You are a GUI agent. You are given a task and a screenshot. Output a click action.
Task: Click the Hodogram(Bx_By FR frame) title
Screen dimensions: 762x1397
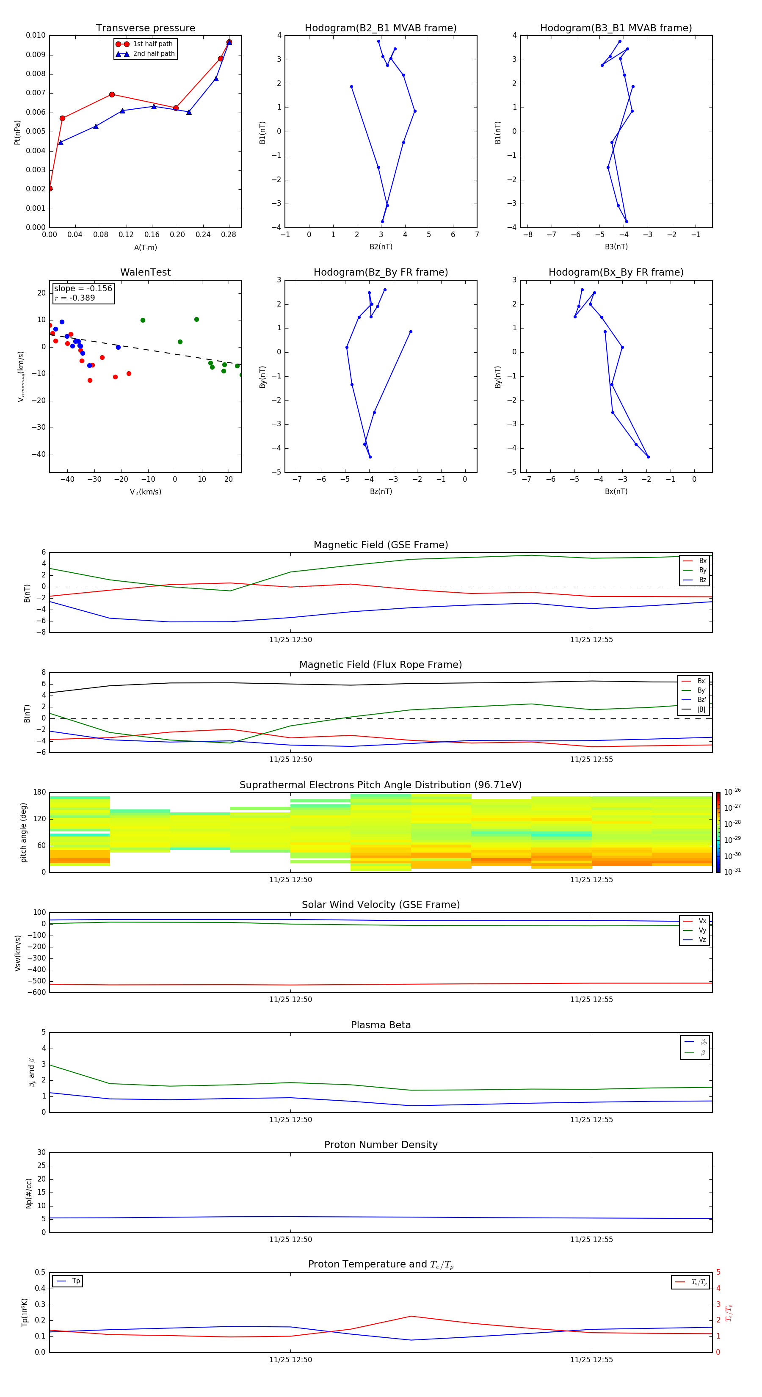(x=616, y=272)
